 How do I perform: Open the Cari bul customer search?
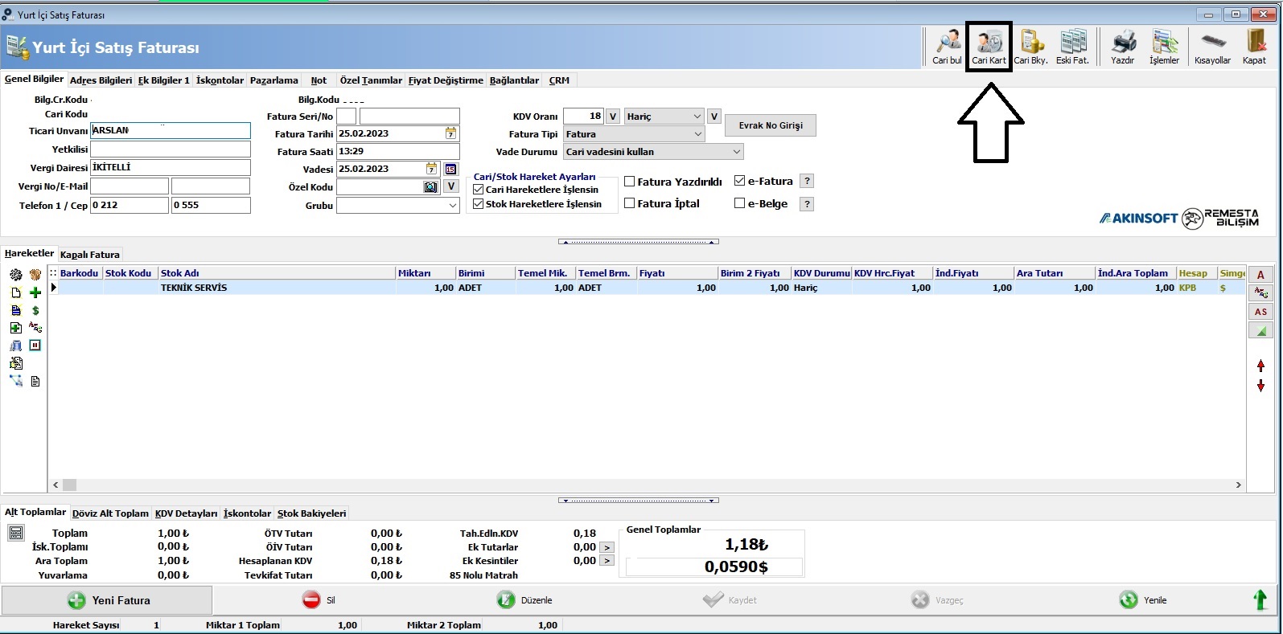coord(947,47)
